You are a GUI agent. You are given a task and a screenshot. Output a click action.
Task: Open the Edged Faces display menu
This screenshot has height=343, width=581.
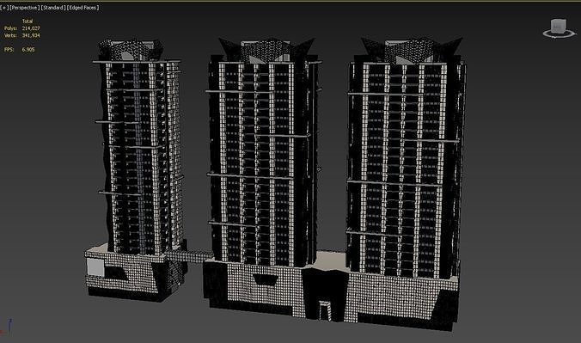click(83, 8)
